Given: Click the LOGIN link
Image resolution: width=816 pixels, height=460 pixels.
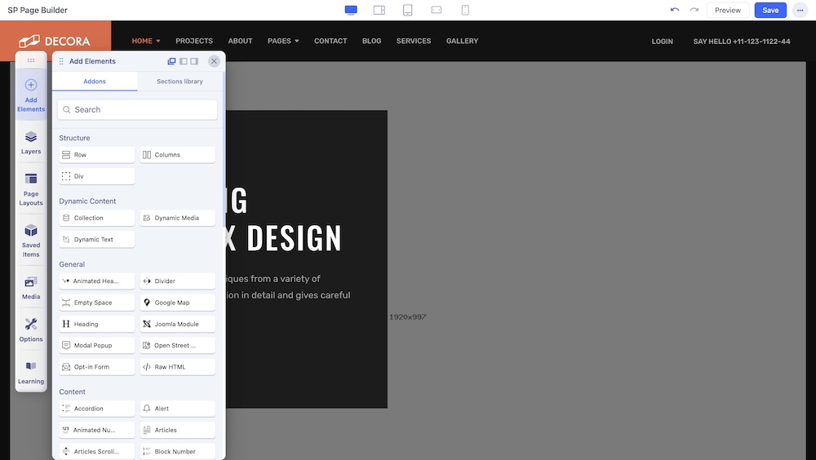Looking at the screenshot, I should pyautogui.click(x=662, y=42).
